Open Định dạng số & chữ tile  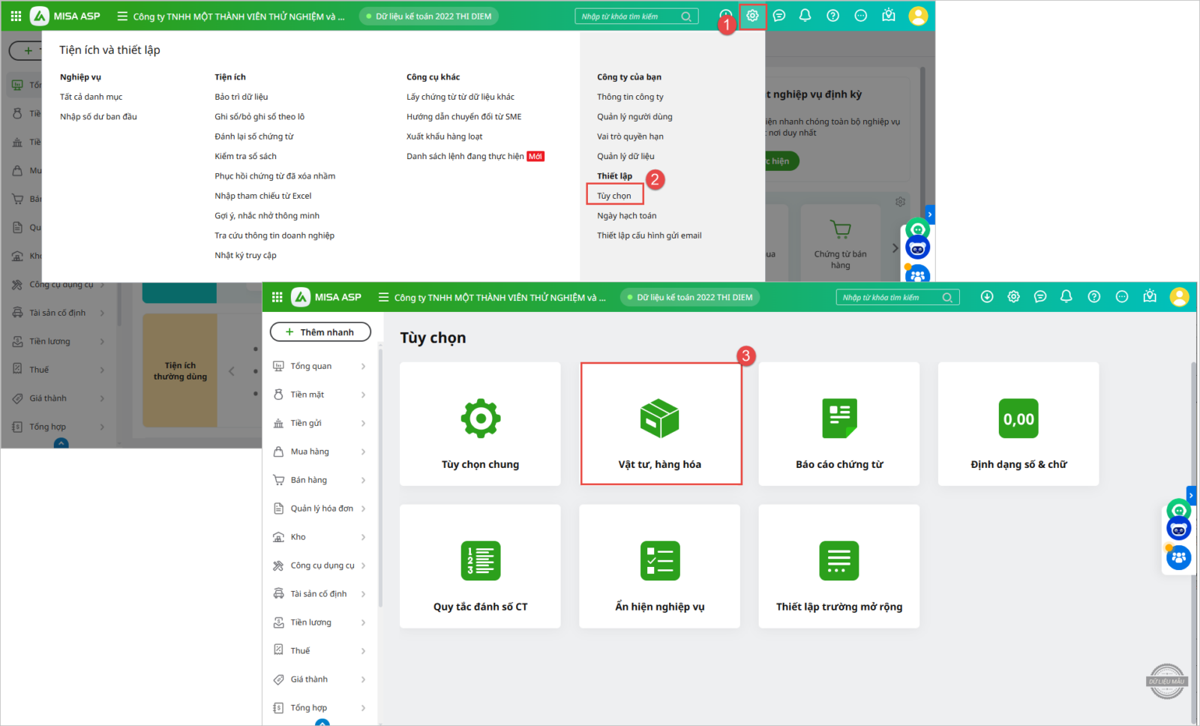1018,424
